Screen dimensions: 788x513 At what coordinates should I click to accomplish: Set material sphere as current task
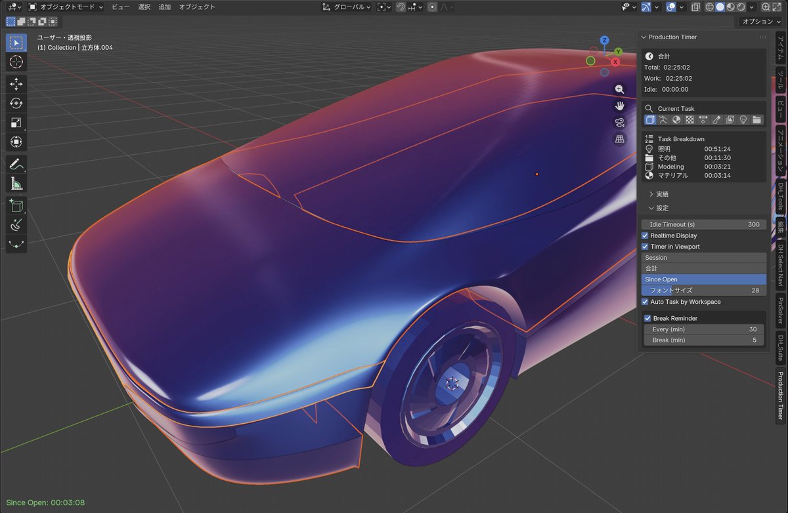point(676,120)
